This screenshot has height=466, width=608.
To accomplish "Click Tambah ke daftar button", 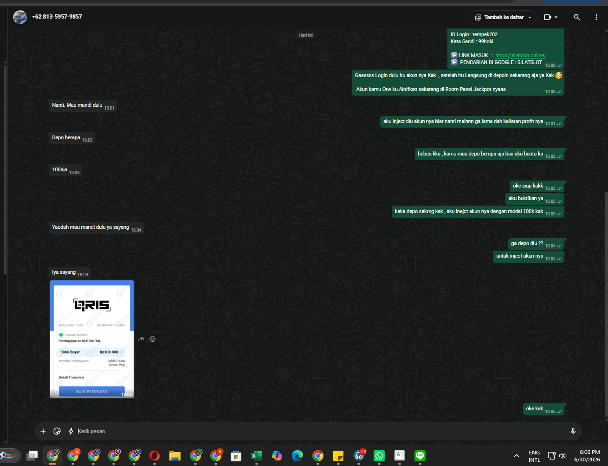I will click(x=503, y=17).
